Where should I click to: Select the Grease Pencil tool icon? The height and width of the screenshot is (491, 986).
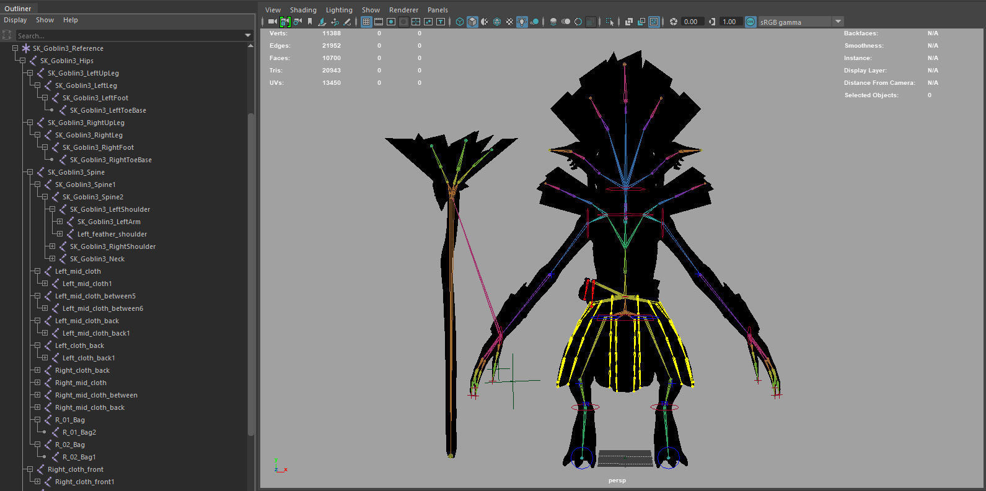point(347,22)
